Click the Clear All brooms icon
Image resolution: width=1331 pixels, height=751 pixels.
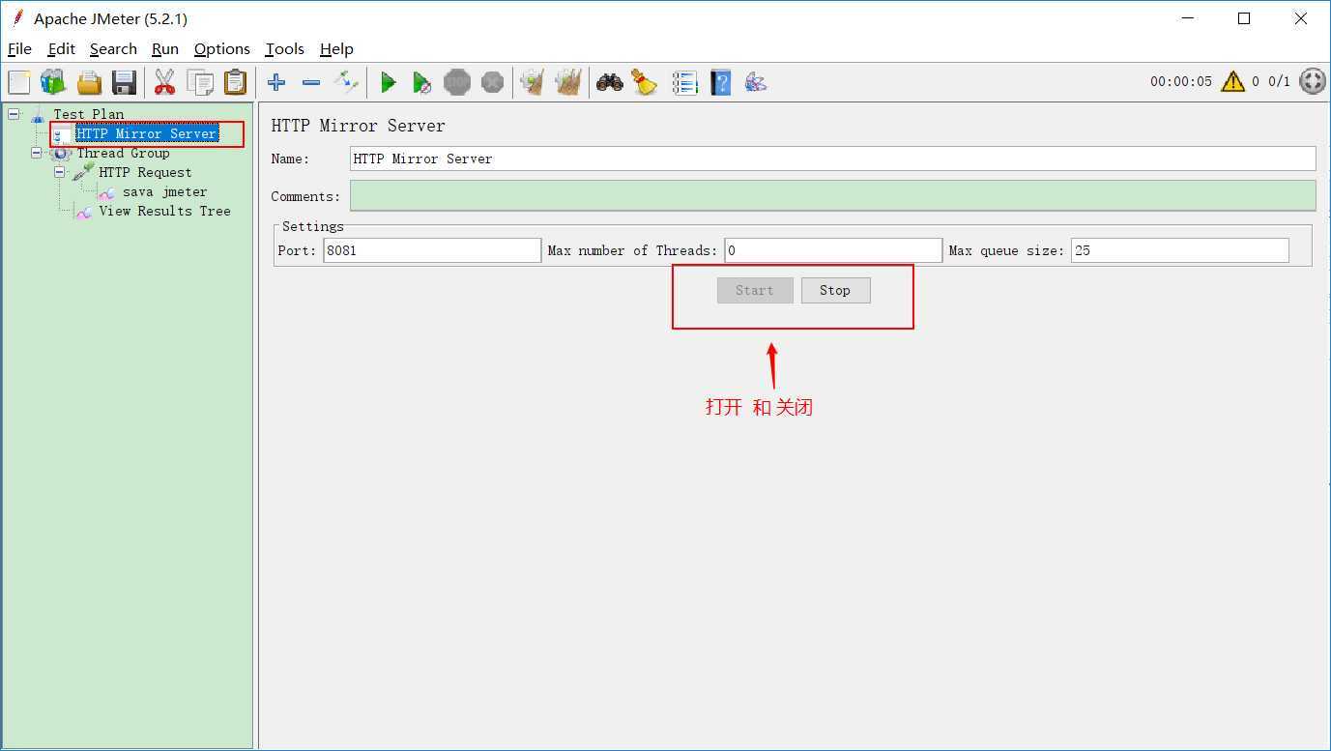click(x=568, y=82)
